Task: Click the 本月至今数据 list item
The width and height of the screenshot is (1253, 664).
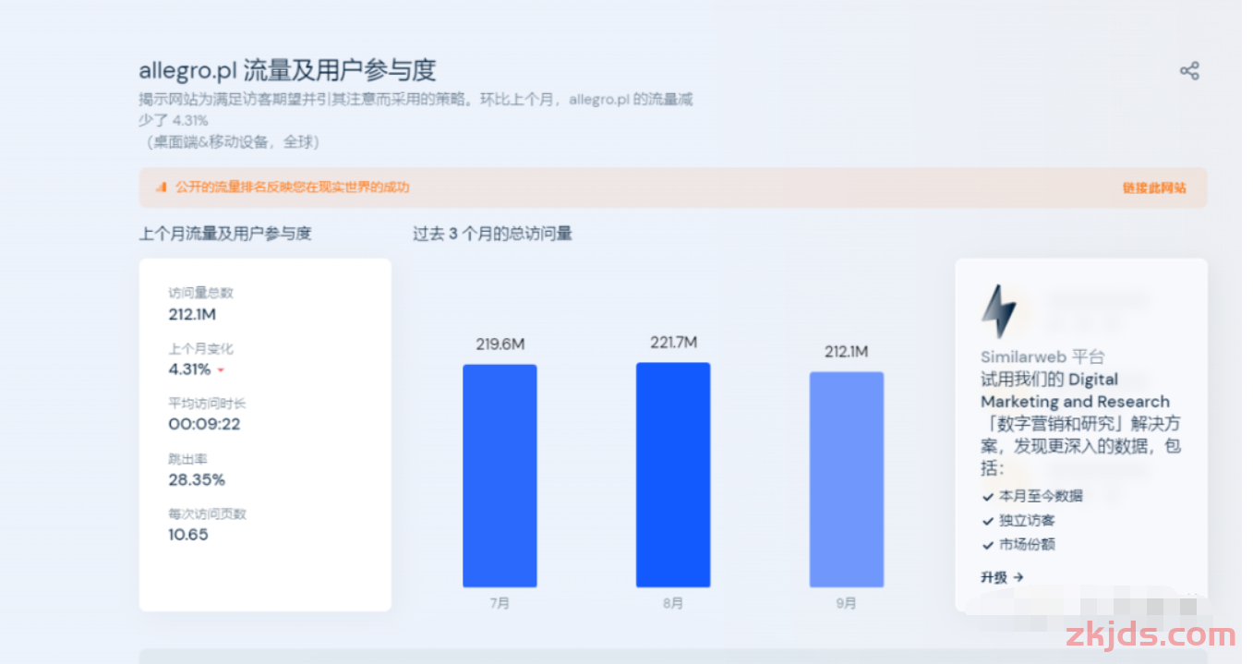Action: pyautogui.click(x=1041, y=496)
